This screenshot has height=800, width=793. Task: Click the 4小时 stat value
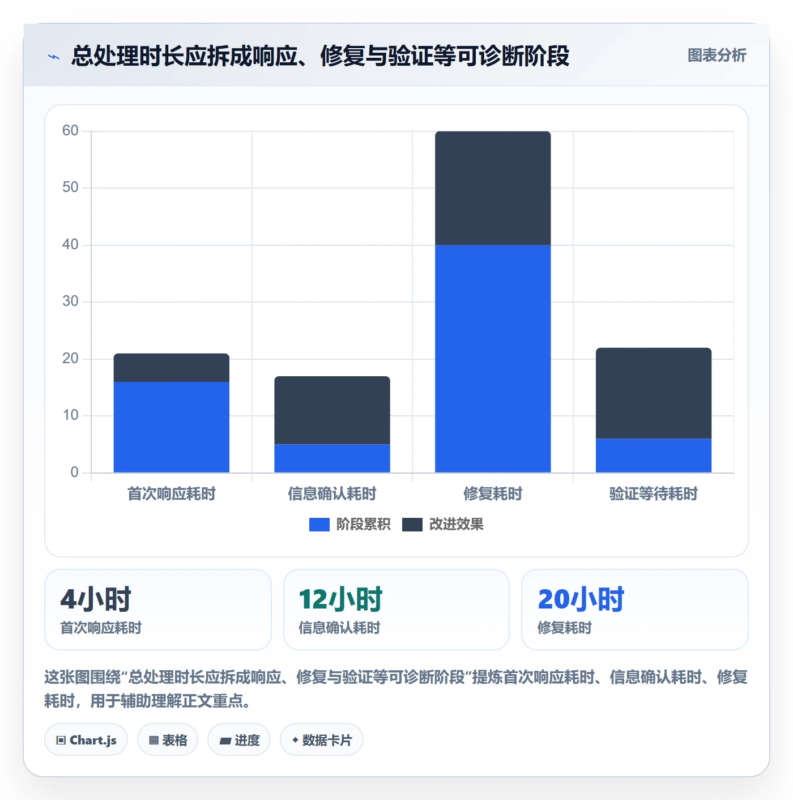[x=96, y=599]
